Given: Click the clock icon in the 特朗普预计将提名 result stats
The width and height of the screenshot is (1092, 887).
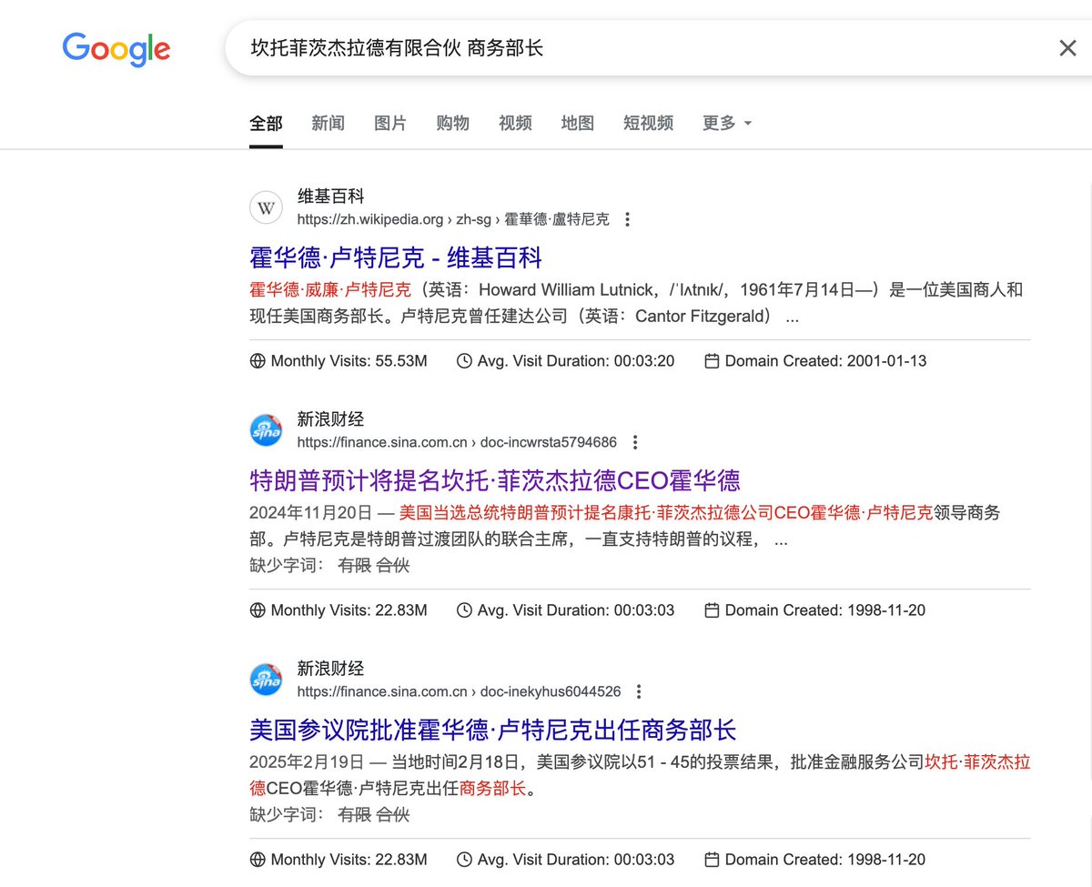Looking at the screenshot, I should pos(464,610).
